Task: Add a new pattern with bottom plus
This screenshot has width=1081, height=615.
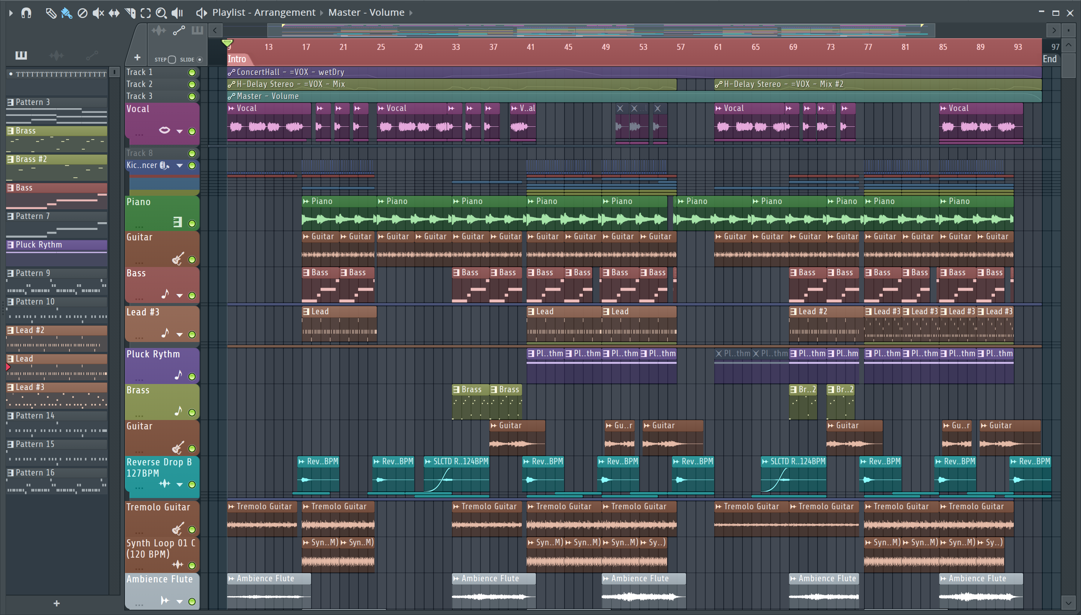Action: (57, 604)
